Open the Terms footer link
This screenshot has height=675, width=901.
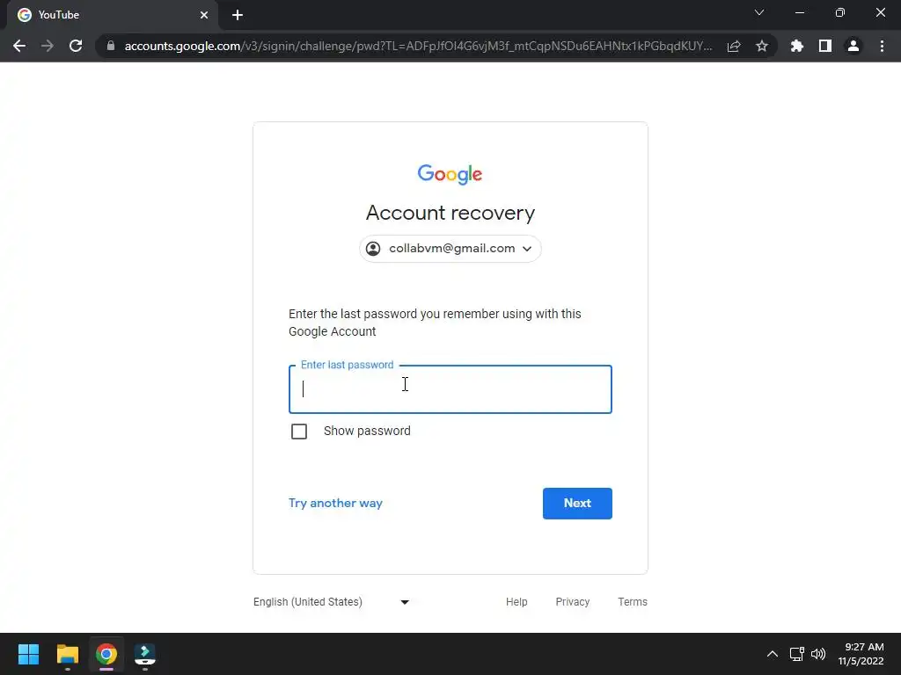coord(632,601)
